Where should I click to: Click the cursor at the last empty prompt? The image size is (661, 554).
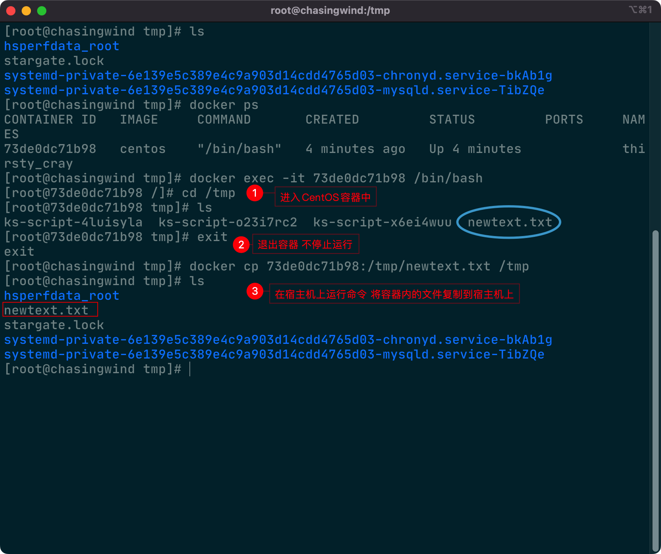coord(190,369)
